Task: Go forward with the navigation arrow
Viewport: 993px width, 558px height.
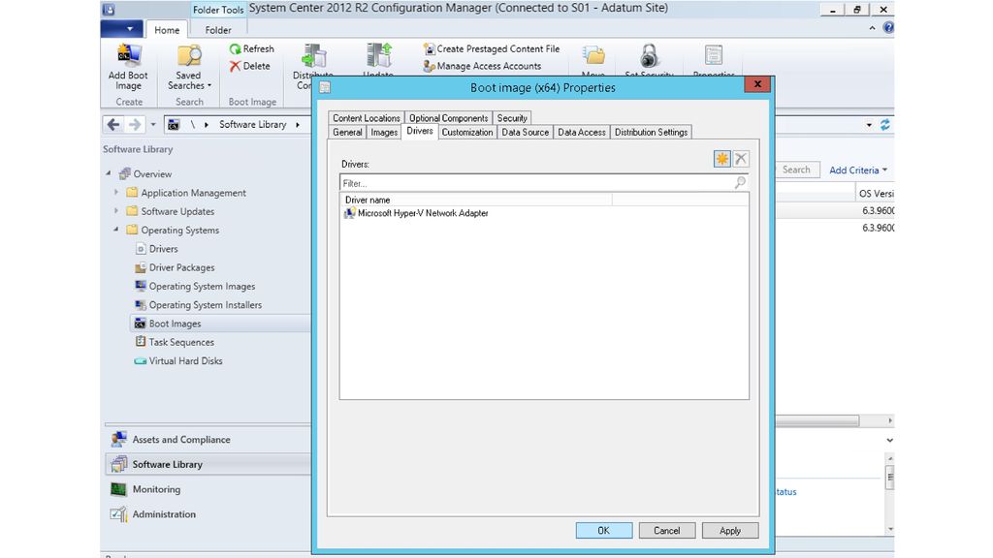Action: coord(134,125)
